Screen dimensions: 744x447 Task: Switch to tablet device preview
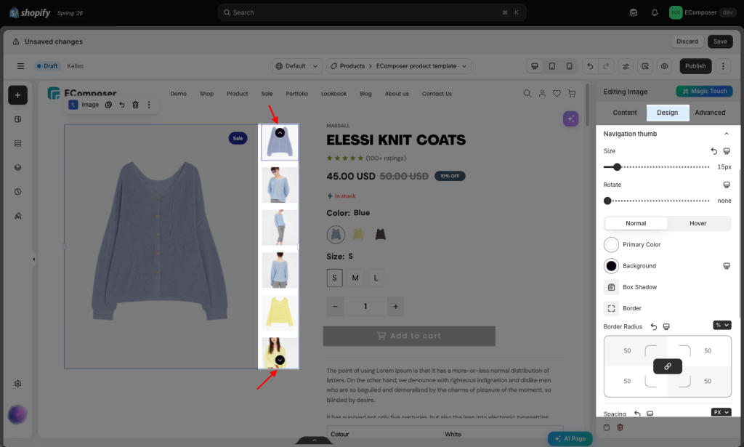(552, 66)
